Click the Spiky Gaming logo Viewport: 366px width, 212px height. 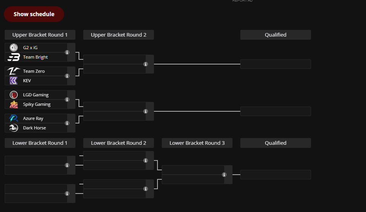(14, 104)
